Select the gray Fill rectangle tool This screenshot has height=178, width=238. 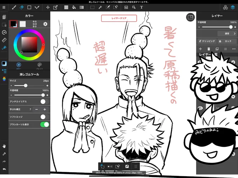click(66, 7)
